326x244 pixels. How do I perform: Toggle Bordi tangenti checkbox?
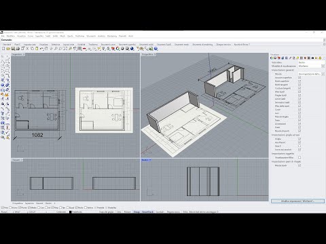click(x=300, y=85)
